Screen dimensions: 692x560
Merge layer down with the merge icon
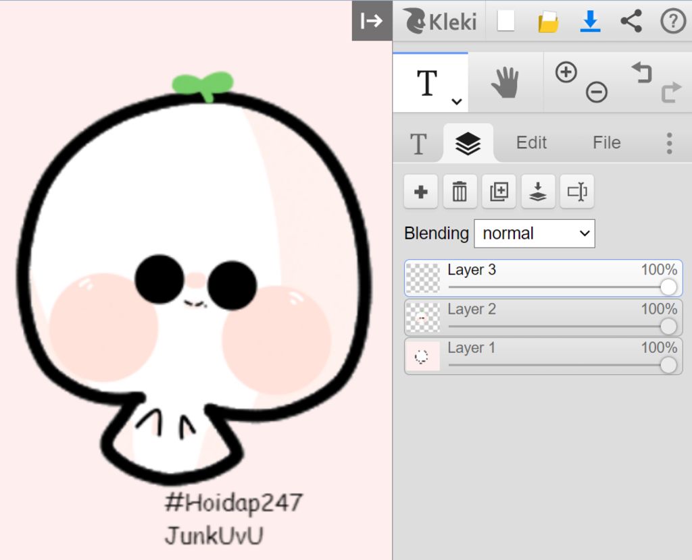(538, 192)
